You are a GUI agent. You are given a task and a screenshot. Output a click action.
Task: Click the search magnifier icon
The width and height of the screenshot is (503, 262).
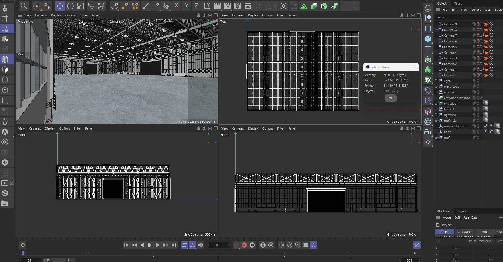tap(24, 6)
